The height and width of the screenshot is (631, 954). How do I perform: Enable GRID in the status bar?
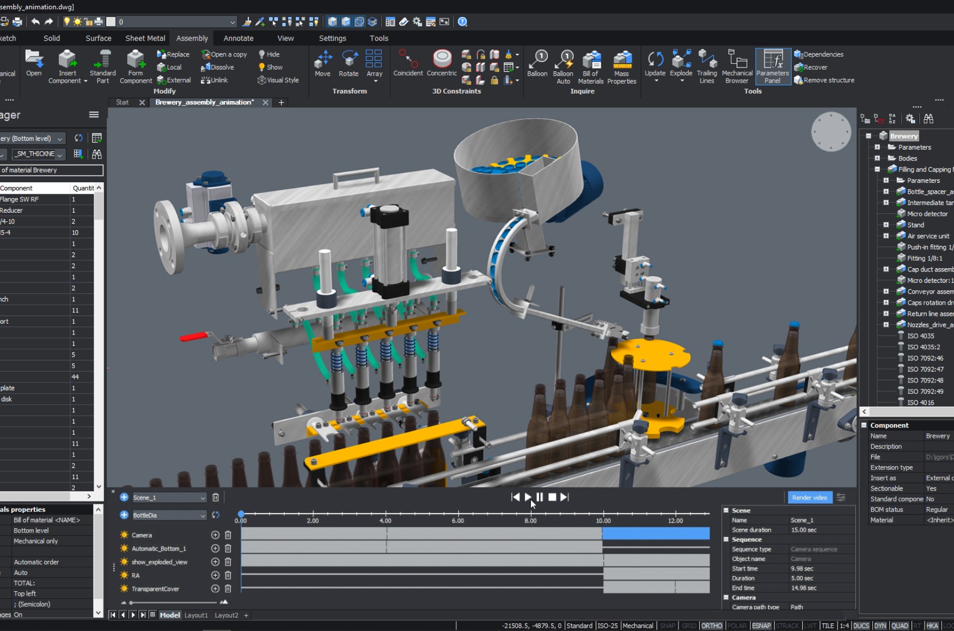[x=689, y=626]
